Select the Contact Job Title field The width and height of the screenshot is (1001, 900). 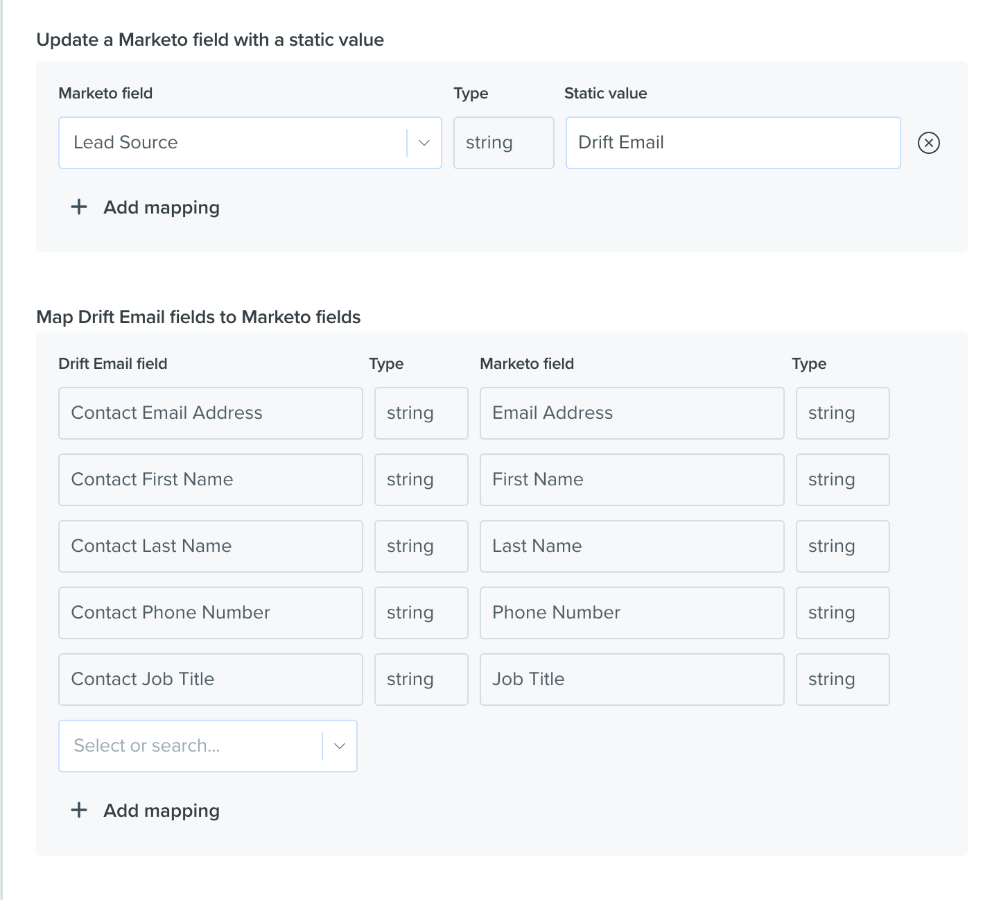[x=211, y=680]
